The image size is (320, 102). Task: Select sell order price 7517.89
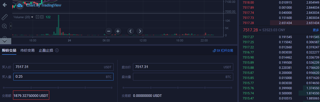248,7
